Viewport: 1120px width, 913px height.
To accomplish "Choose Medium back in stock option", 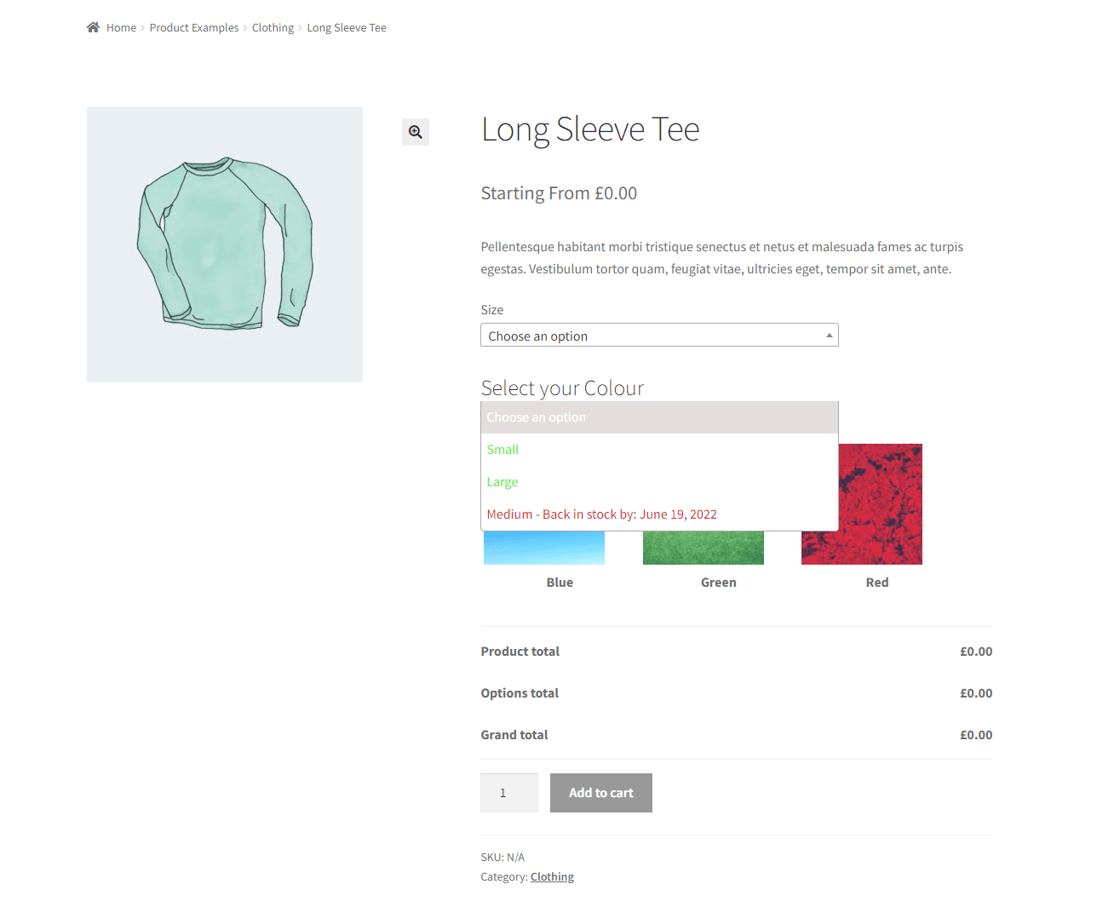I will (x=659, y=514).
